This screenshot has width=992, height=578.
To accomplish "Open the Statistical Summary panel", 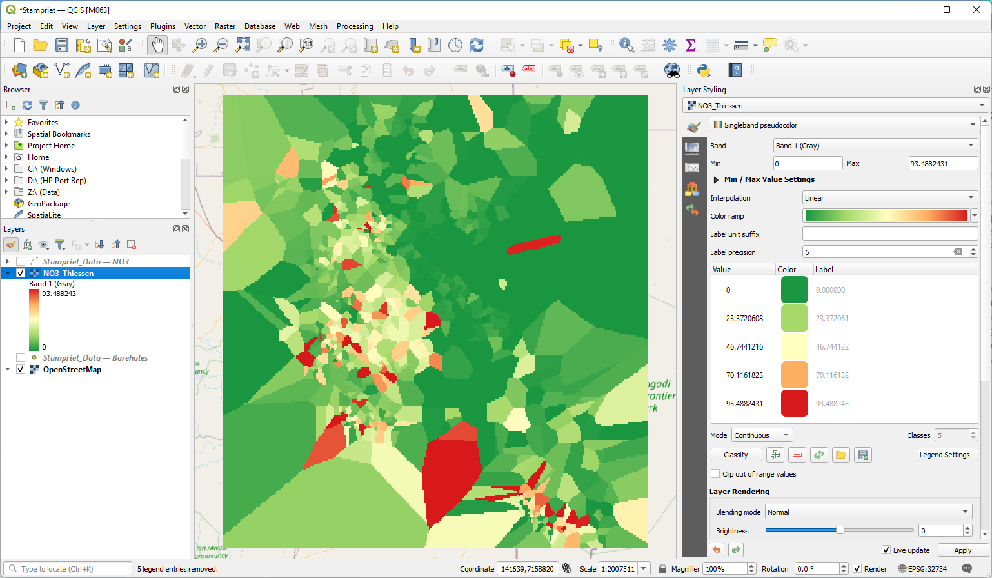I will coord(691,45).
